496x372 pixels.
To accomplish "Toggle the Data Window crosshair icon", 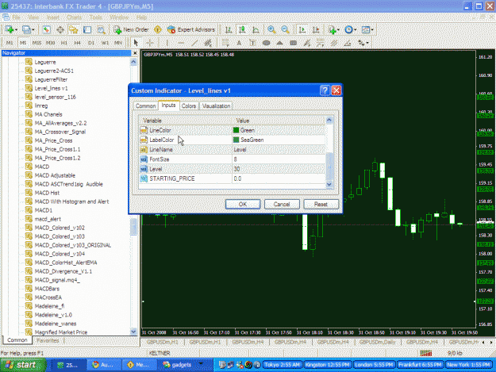I will (x=60, y=29).
